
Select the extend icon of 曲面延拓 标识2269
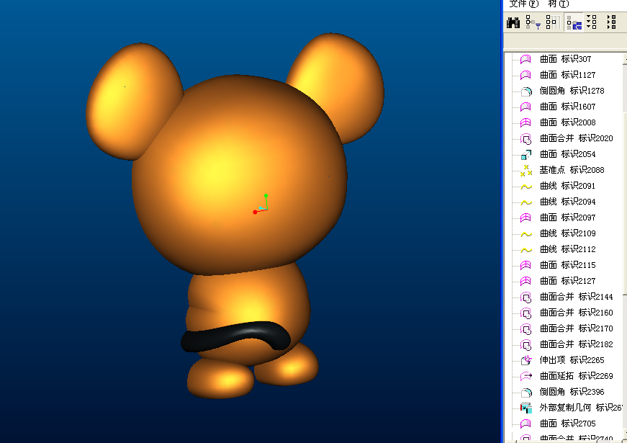pos(526,376)
